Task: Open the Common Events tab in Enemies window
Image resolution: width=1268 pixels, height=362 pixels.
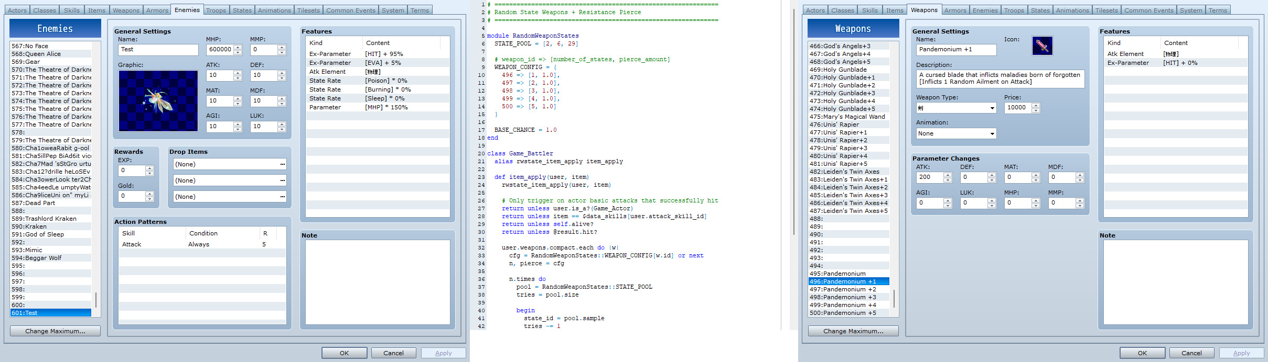Action: point(351,10)
